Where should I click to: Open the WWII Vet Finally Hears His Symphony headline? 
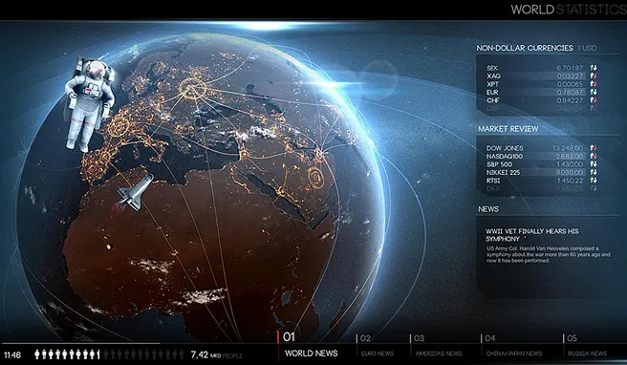[532, 235]
